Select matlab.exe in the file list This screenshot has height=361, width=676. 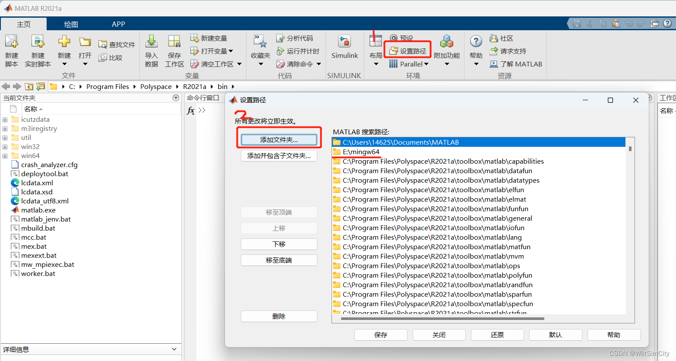click(38, 210)
